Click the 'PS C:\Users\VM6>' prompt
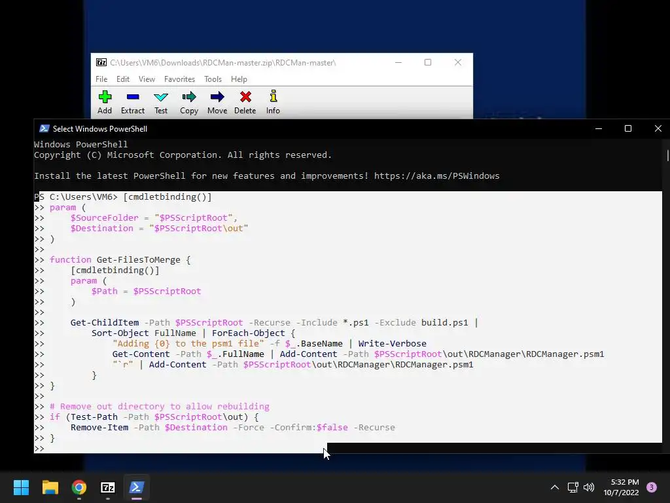The height and width of the screenshot is (503, 670). pyautogui.click(x=76, y=196)
